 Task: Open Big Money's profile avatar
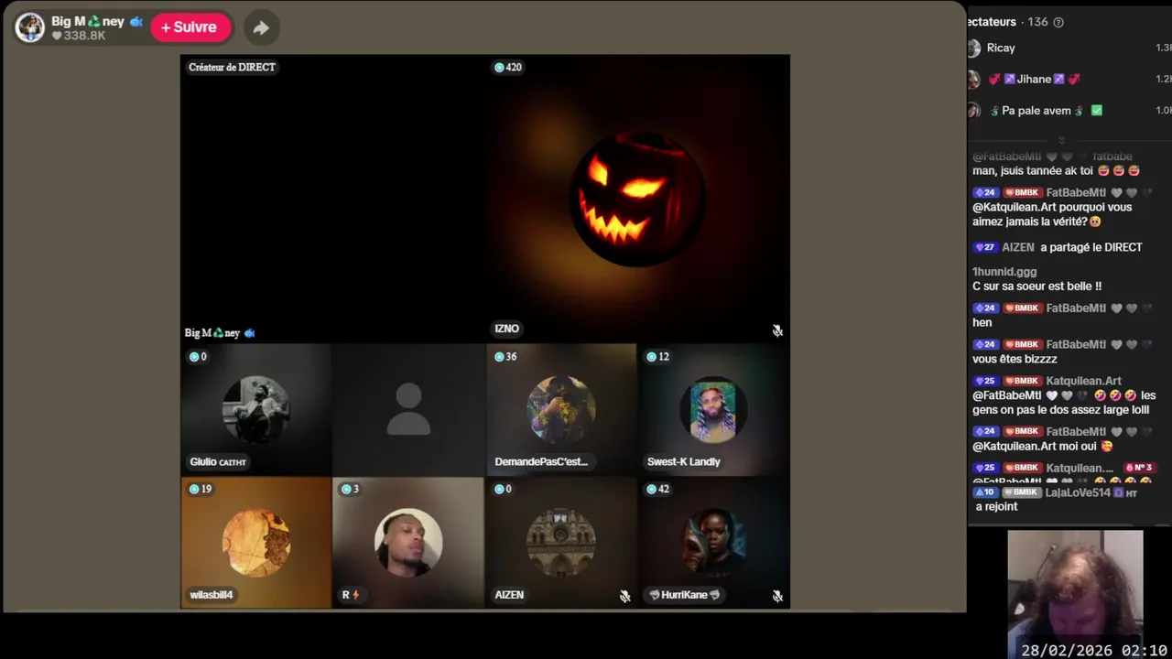point(30,27)
